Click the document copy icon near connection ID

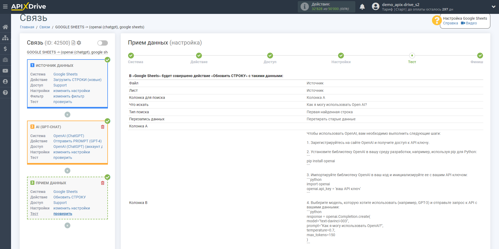[73, 43]
